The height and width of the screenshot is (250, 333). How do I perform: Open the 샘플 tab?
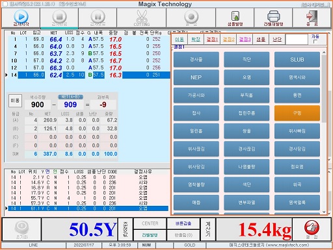click(x=261, y=39)
